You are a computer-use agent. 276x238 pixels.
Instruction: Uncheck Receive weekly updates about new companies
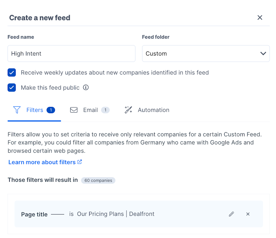12,73
